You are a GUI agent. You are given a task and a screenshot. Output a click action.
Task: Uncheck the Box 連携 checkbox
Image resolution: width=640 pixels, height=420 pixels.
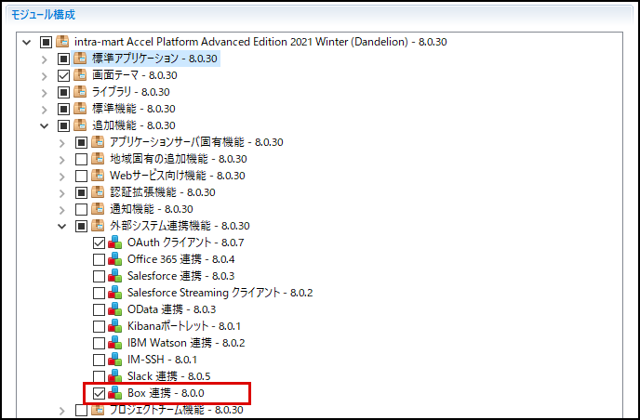click(99, 393)
